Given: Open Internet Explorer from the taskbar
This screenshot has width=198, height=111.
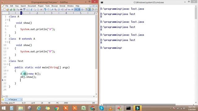Looking at the screenshot, I should click(39, 108).
